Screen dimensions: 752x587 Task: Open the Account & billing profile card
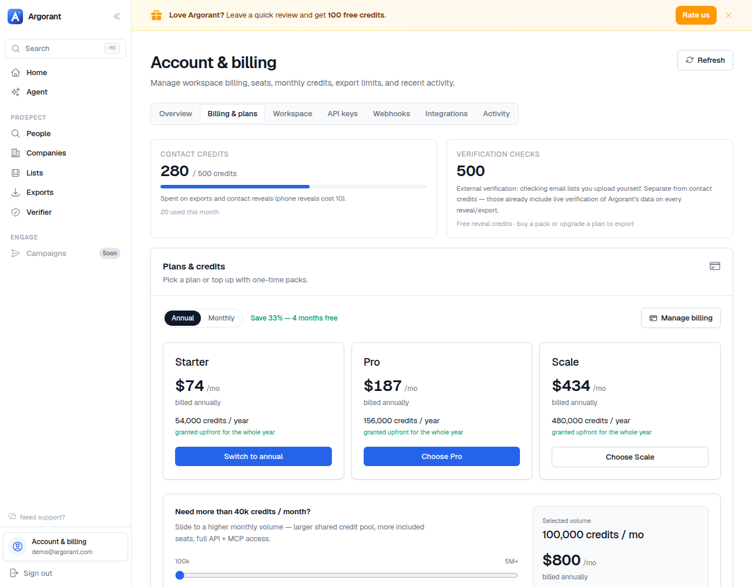pyautogui.click(x=66, y=546)
